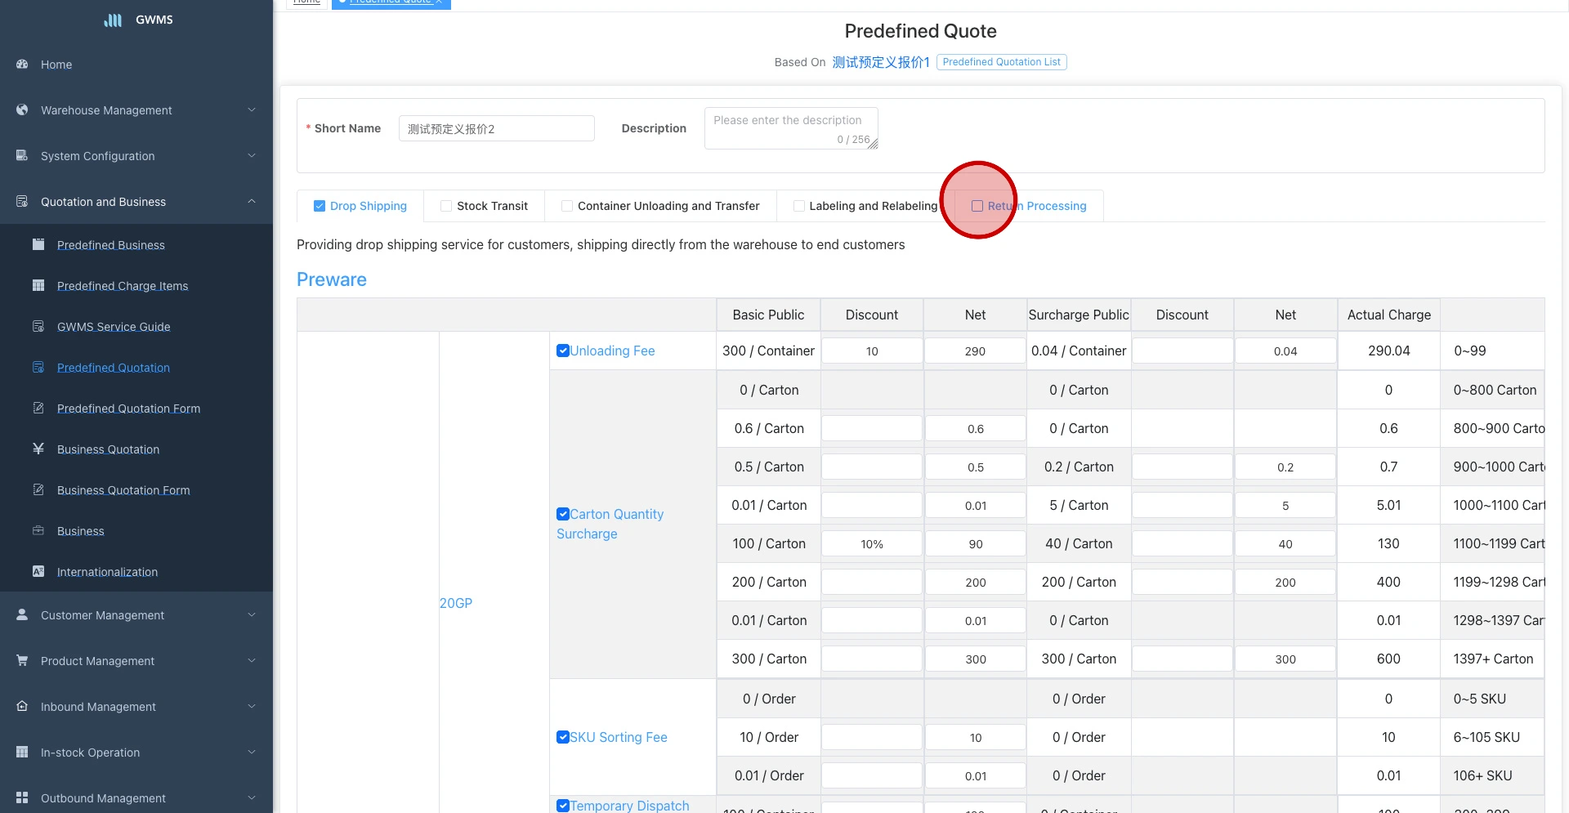This screenshot has width=1569, height=813.
Task: Click the Description text area
Action: point(791,128)
